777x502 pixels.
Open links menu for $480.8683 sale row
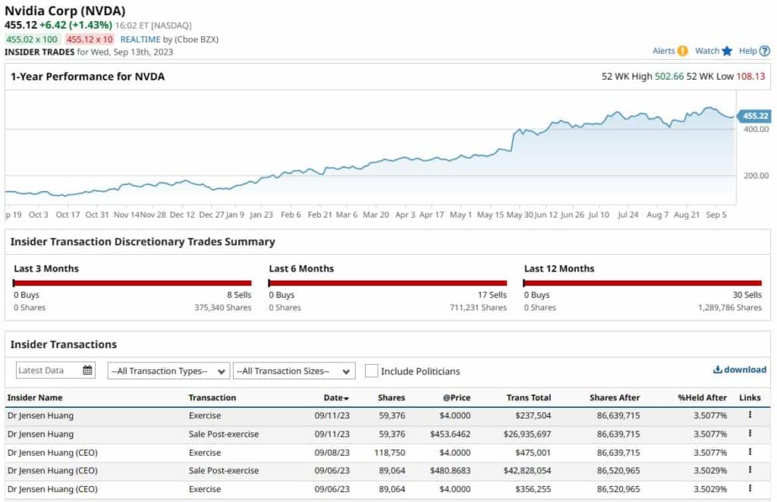click(750, 470)
